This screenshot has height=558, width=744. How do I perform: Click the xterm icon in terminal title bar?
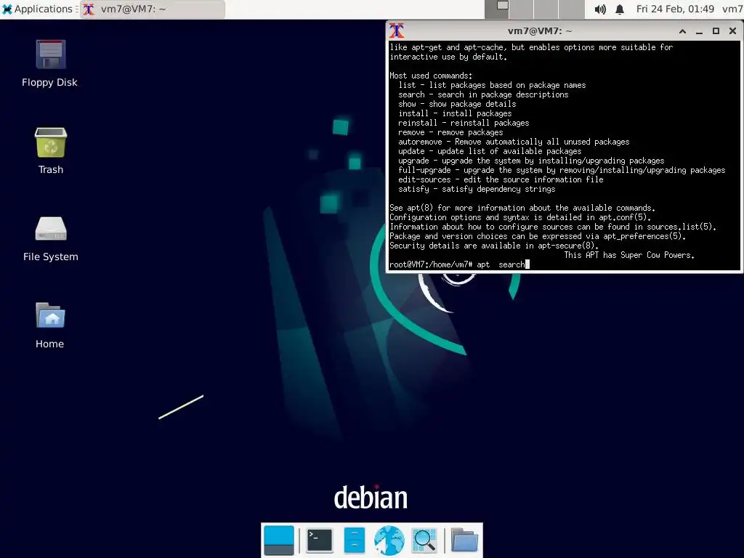397,31
